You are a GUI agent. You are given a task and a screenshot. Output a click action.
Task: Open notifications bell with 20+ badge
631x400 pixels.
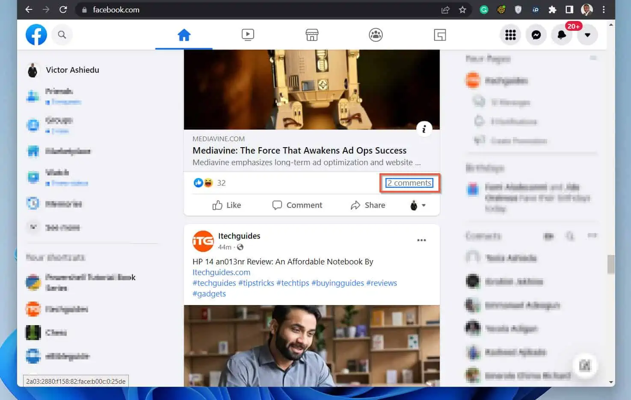point(562,35)
